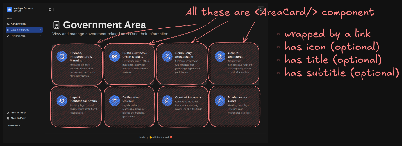The image size is (402, 146).
Task: Click the Government Area heading building icon
Action: point(56,25)
